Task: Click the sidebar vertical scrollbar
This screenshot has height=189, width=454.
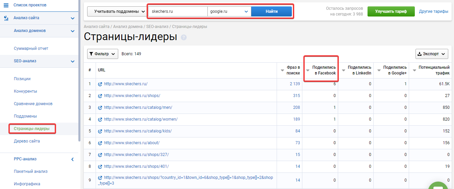Action: click(x=79, y=71)
